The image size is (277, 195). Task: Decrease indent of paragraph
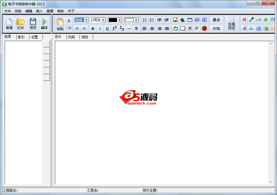pos(159,20)
